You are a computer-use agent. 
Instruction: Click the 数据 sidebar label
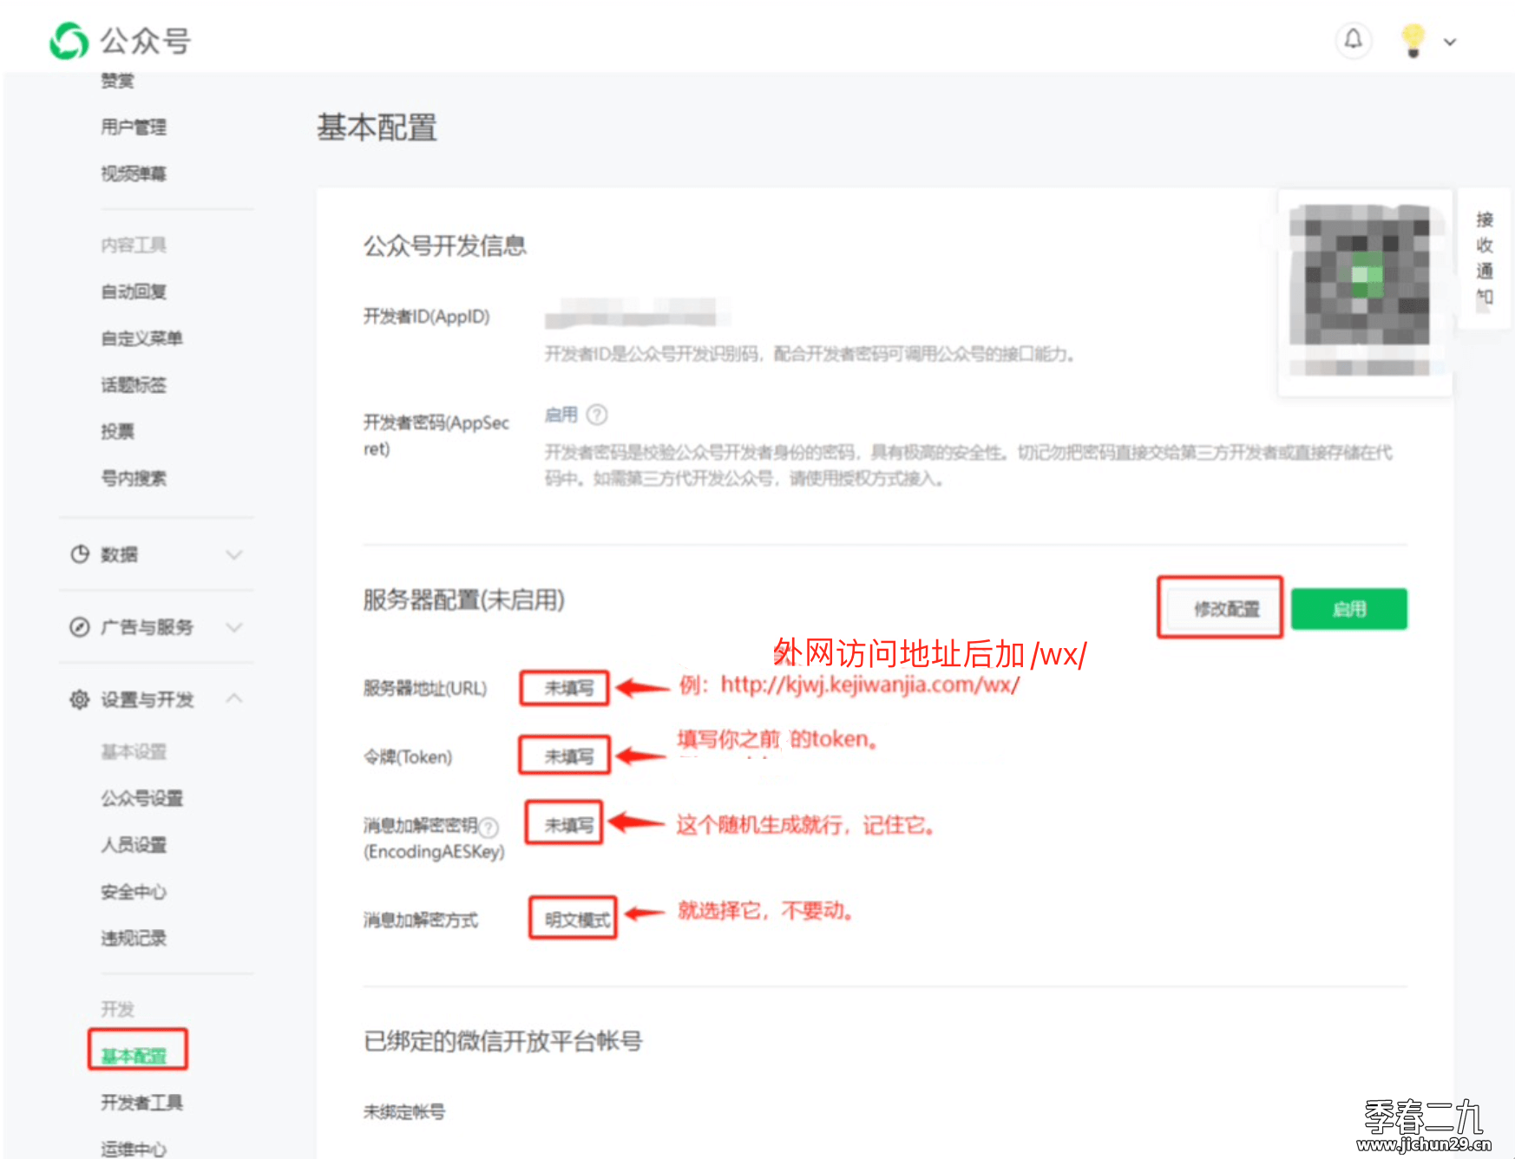pyautogui.click(x=119, y=554)
